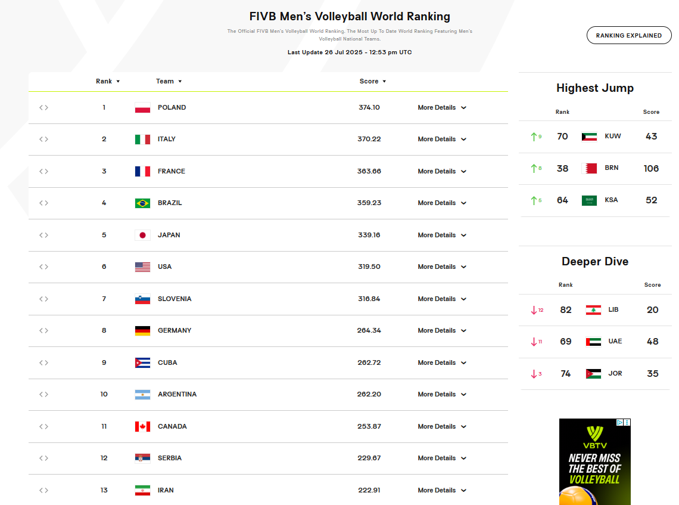Image resolution: width=679 pixels, height=505 pixels.
Task: Click the Japan flag icon
Action: [142, 236]
